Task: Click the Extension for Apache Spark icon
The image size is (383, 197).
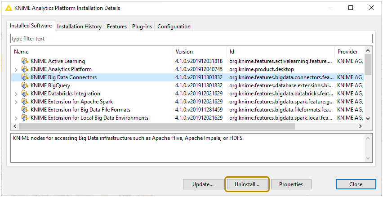Action: (25, 102)
